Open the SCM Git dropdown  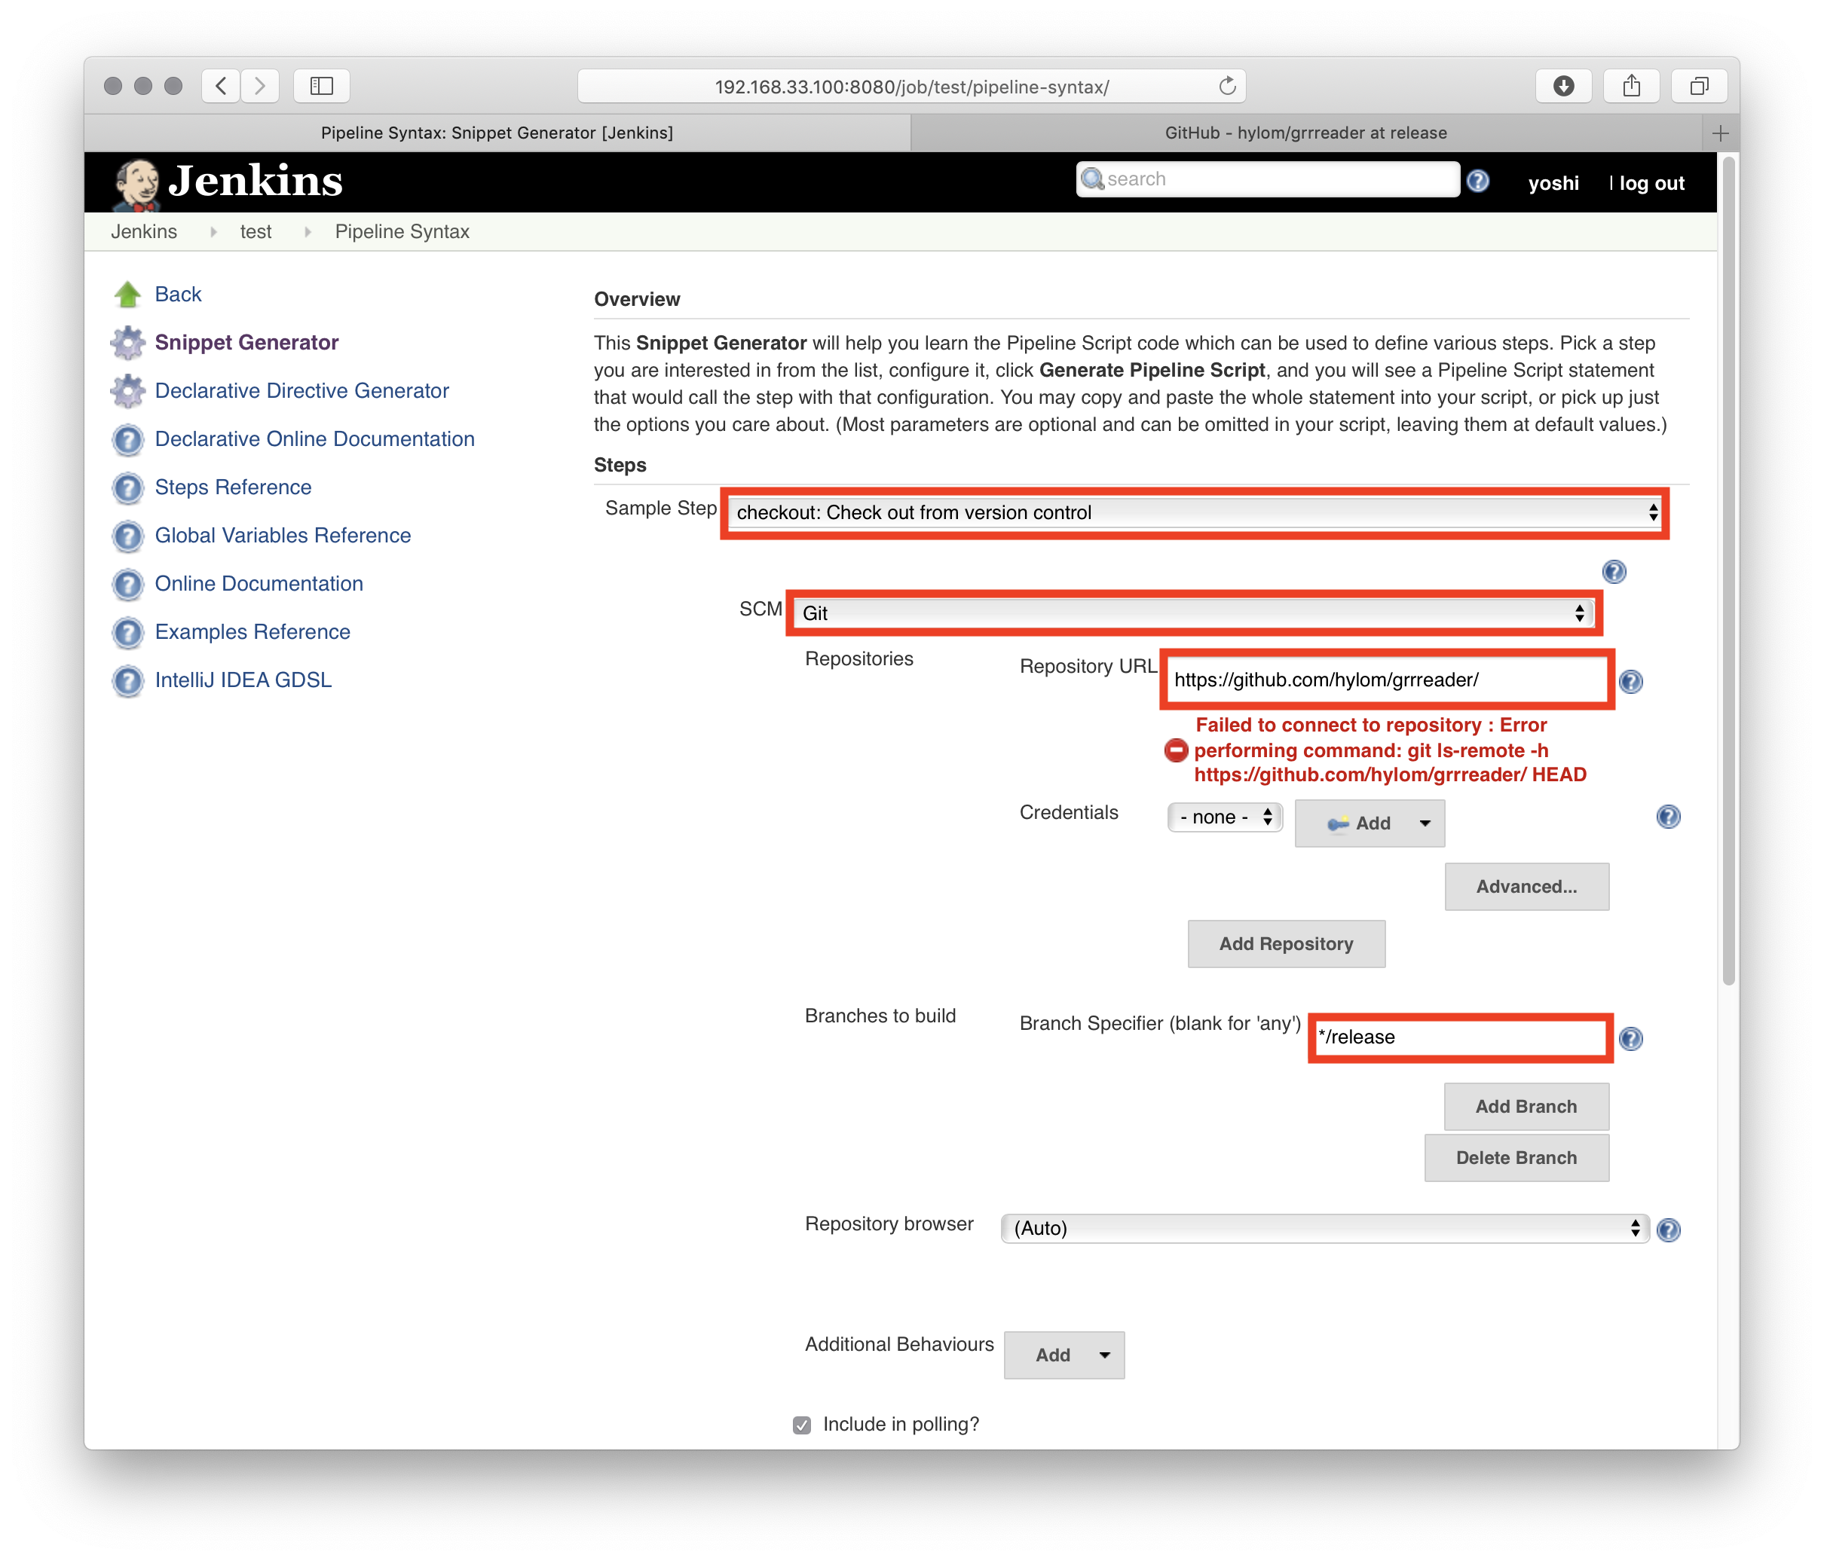coord(1194,613)
